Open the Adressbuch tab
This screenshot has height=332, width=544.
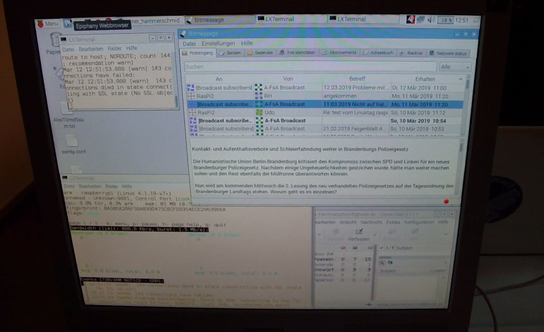(378, 53)
